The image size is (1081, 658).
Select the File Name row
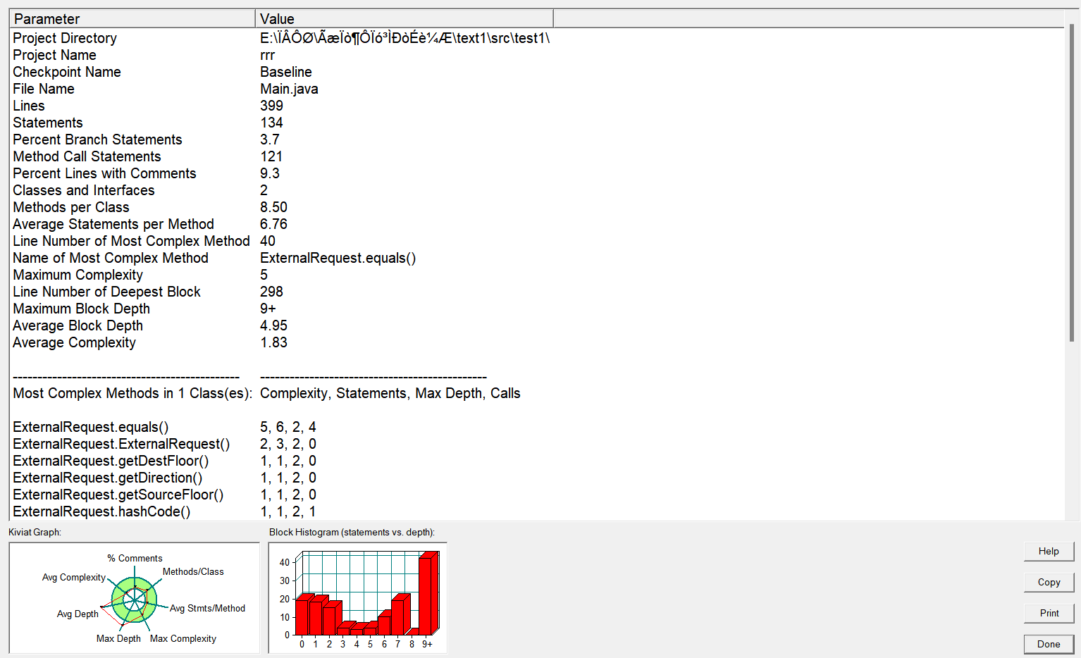point(537,89)
